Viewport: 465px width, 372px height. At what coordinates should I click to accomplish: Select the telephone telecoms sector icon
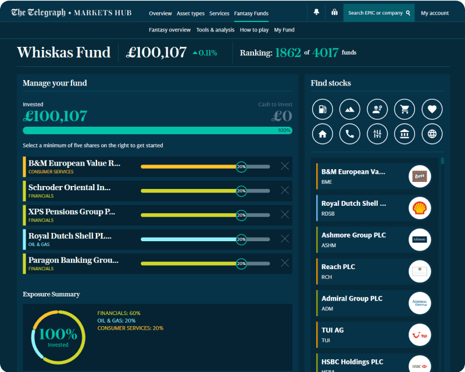click(350, 134)
